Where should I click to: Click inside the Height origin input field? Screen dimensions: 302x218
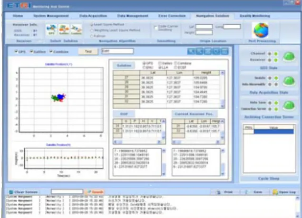pyautogui.click(x=204, y=32)
